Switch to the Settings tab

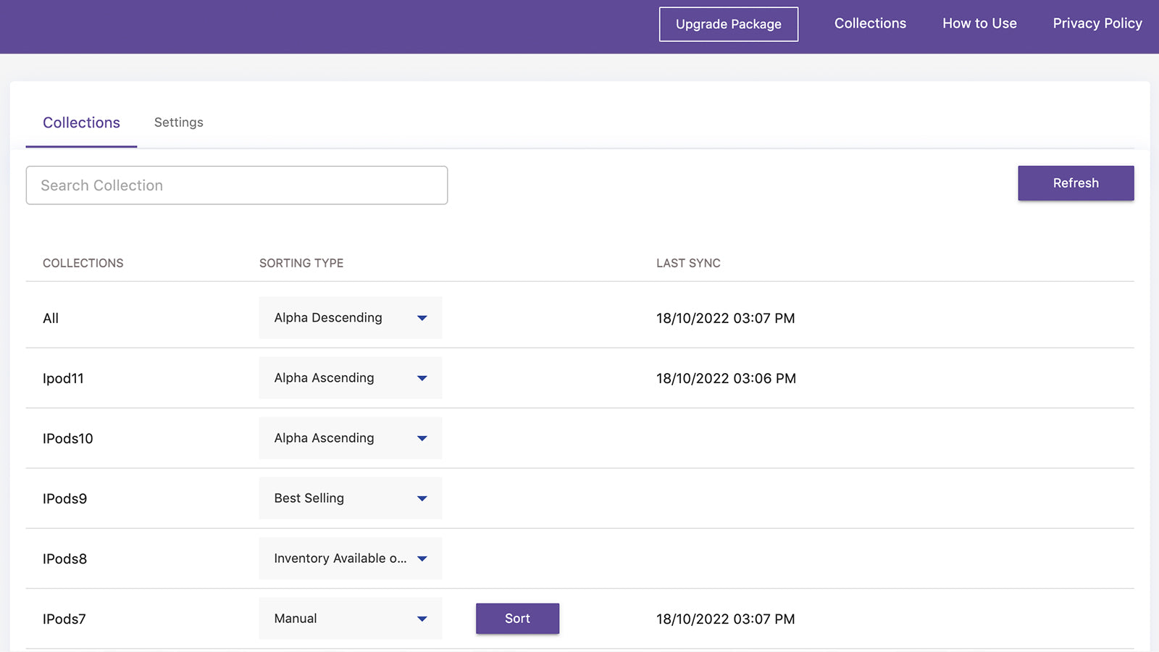(x=178, y=122)
